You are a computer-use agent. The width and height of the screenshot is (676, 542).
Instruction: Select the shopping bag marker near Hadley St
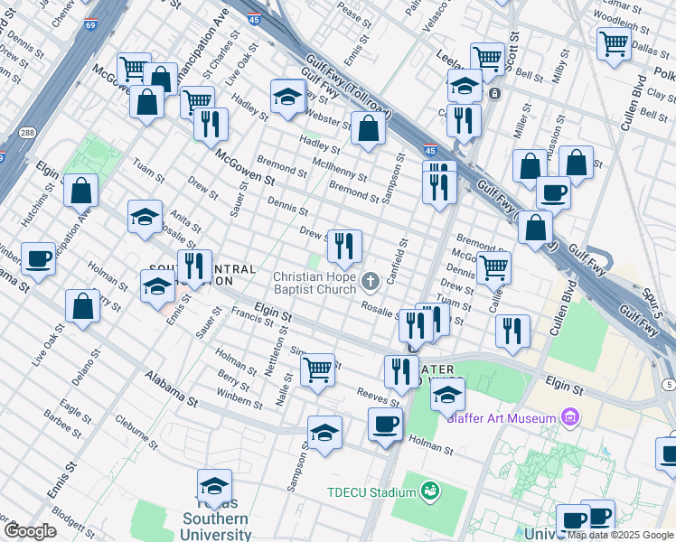(368, 129)
